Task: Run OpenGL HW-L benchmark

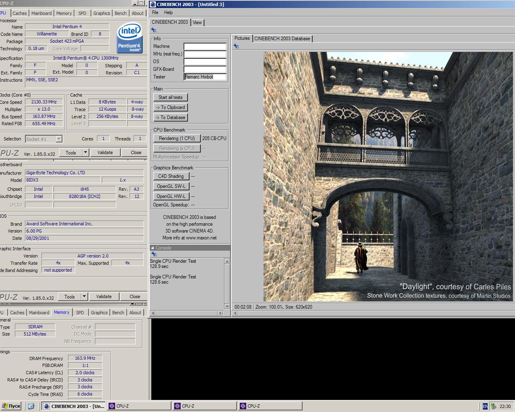Action: coord(171,196)
